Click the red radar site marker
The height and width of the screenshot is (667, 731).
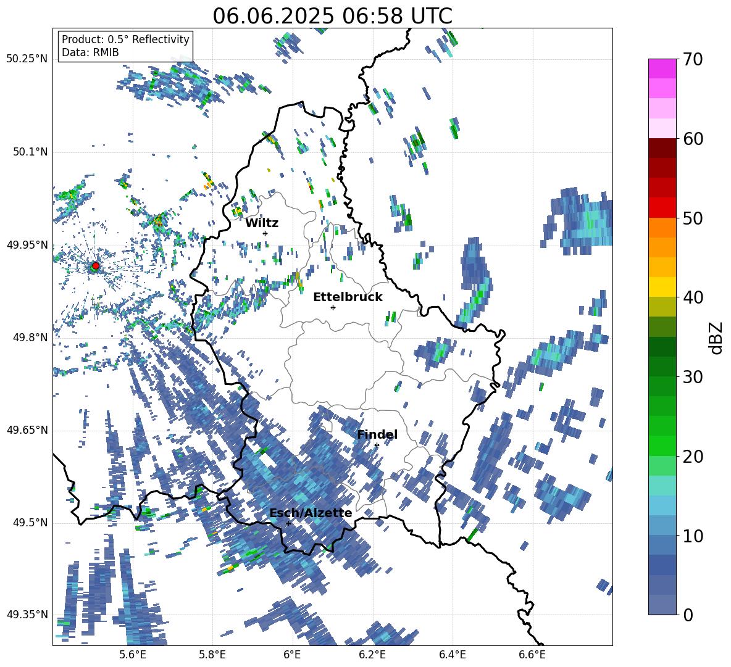click(x=96, y=266)
